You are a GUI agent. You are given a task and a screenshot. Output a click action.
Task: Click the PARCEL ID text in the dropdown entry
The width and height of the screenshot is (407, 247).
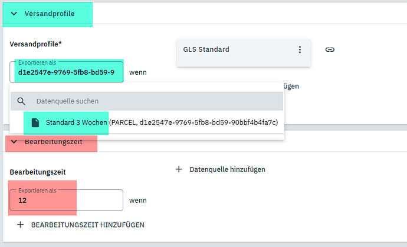tap(193, 122)
